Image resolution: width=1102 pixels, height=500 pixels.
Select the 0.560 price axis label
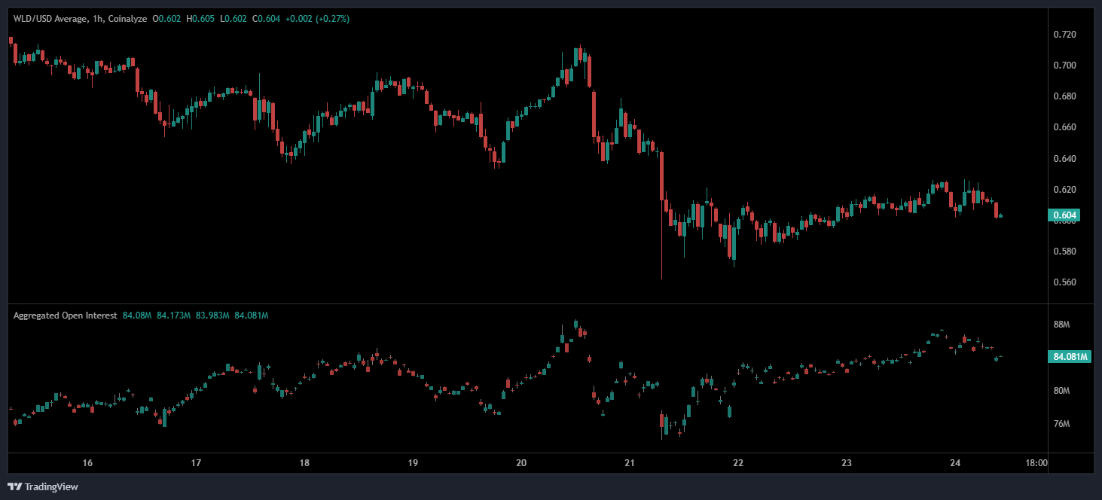[x=1064, y=282]
